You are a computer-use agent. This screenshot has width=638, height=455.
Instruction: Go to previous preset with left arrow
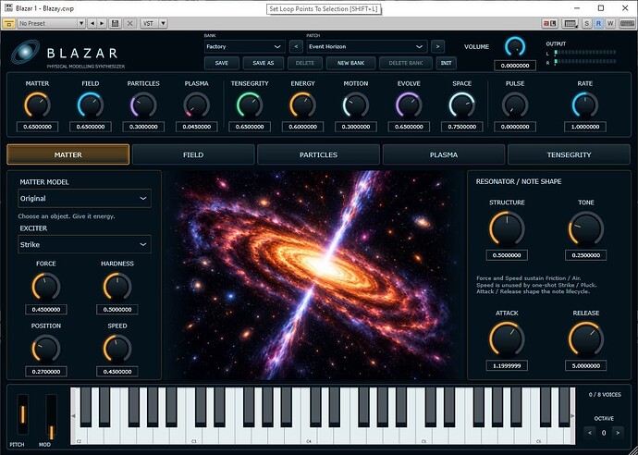pyautogui.click(x=92, y=24)
